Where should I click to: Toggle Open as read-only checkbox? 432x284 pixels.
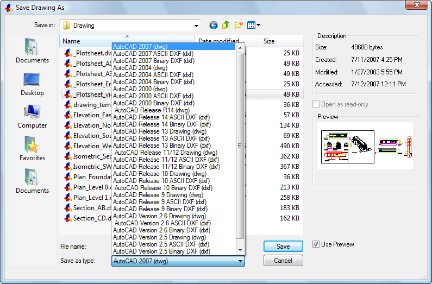tap(316, 104)
